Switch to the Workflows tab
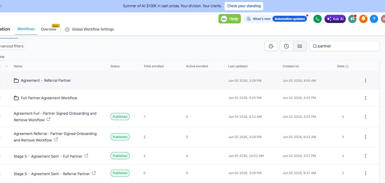Viewport: 385px width, 183px height. click(26, 29)
